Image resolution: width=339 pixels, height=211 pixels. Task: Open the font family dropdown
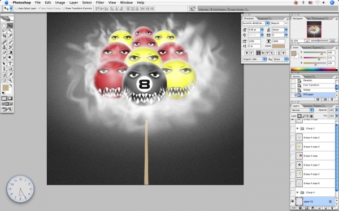click(267, 23)
